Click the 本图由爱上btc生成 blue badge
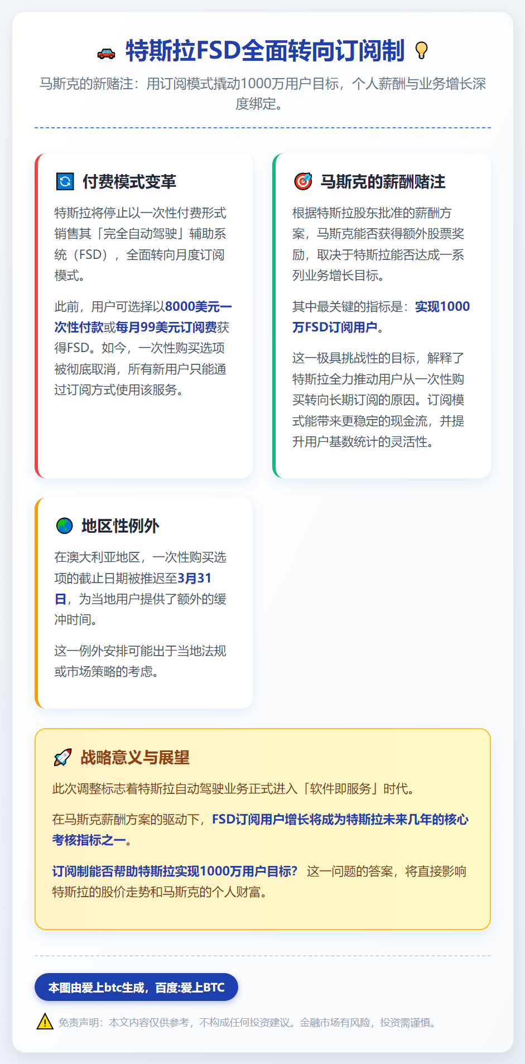 point(136,987)
